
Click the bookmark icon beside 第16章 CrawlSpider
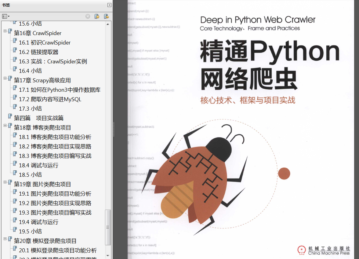[10, 31]
